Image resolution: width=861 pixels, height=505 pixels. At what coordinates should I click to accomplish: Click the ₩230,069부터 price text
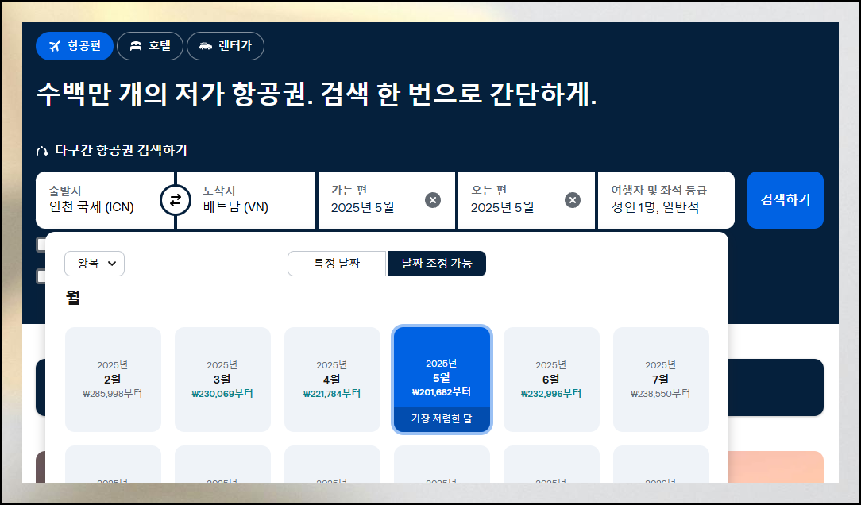222,394
